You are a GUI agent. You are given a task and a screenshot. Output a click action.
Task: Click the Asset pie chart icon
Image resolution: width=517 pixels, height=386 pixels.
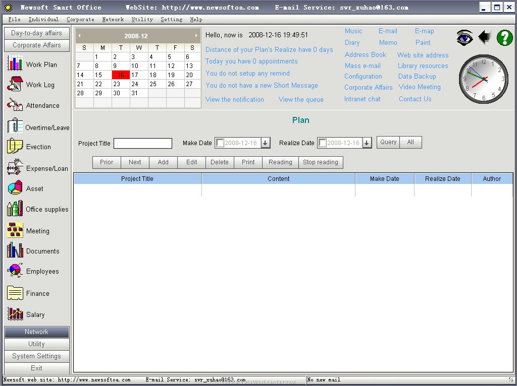click(x=15, y=188)
